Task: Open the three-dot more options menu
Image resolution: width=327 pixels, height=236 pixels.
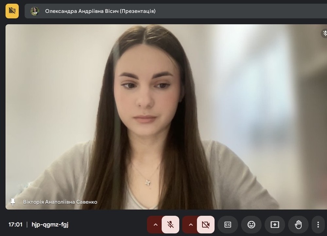Action: (318, 225)
